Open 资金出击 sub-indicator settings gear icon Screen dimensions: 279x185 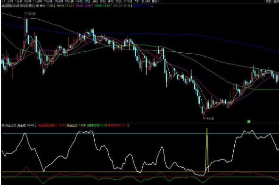click(x=3, y=125)
